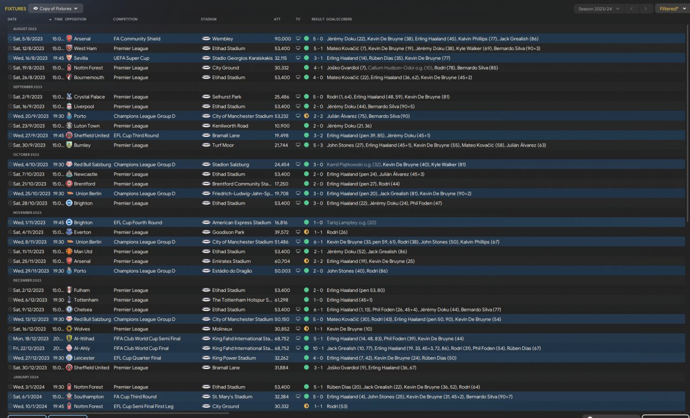Click the Liverpool club badge
This screenshot has height=418, width=690.
click(69, 107)
